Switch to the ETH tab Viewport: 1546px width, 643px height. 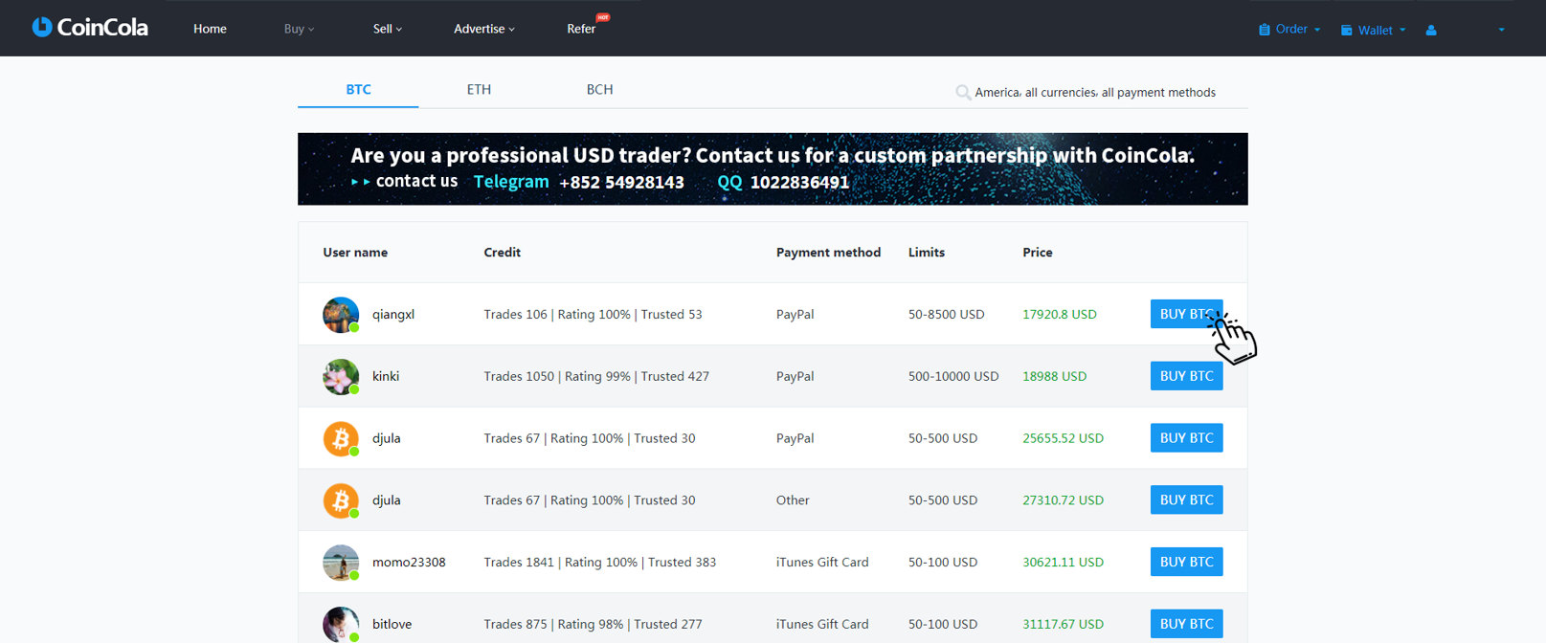[x=479, y=89]
